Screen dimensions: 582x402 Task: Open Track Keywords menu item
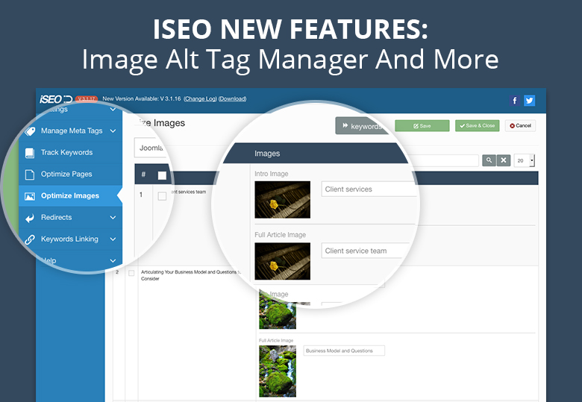coord(66,153)
